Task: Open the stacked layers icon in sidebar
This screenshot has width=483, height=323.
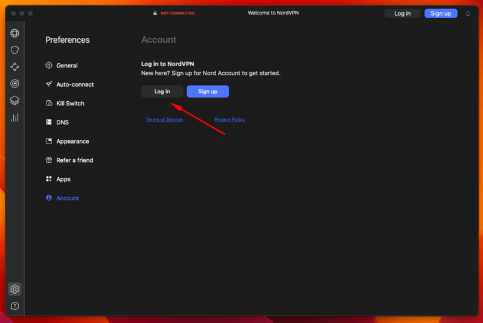Action: 14,101
